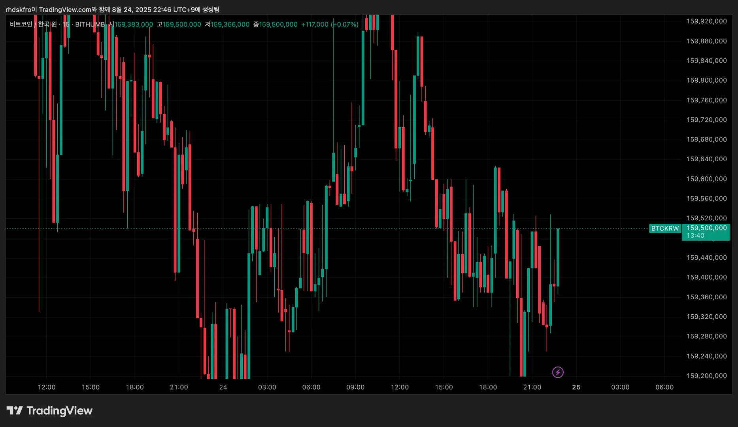Image resolution: width=738 pixels, height=427 pixels.
Task: Select the close value 종159,500,000
Action: click(276, 25)
